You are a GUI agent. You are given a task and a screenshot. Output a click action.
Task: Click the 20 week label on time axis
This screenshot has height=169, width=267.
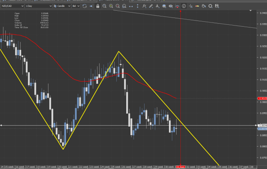tap(63, 167)
